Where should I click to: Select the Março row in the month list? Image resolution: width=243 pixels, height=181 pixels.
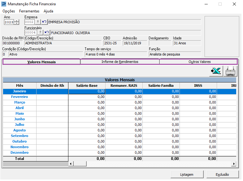(20, 102)
